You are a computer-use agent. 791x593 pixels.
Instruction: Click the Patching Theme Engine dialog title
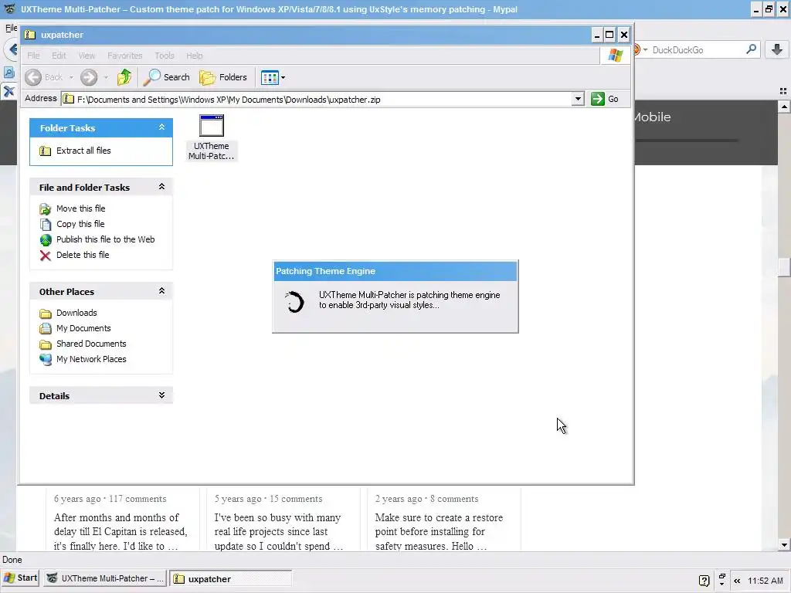point(325,271)
